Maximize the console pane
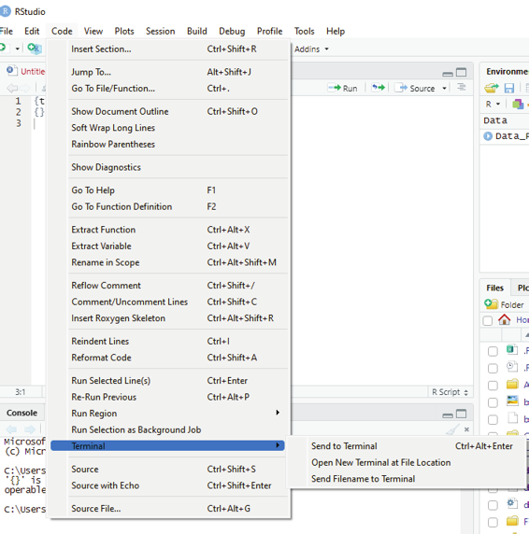529x534 pixels. 461,414
